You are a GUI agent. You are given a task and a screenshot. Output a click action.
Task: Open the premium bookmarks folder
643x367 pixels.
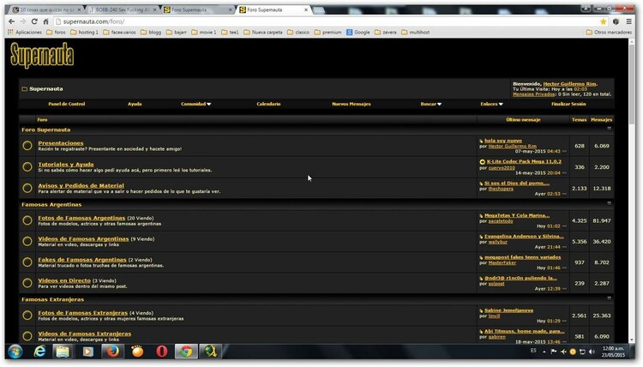click(328, 32)
